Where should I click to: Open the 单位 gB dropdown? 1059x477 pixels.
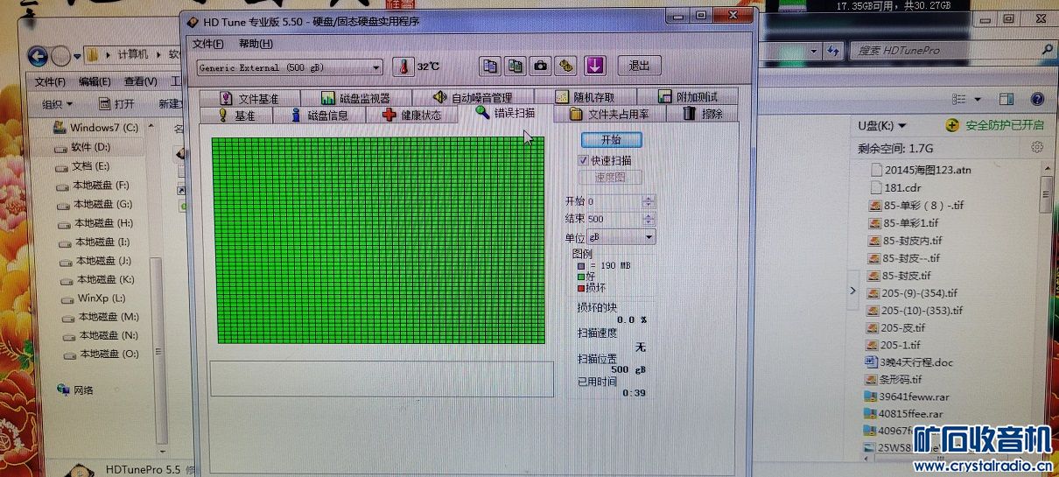(x=621, y=237)
